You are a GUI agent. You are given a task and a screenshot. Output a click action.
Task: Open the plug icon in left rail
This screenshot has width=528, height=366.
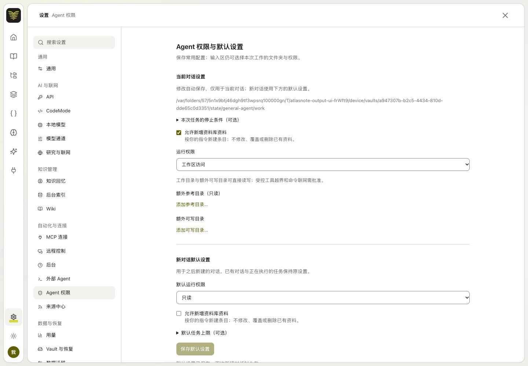pyautogui.click(x=14, y=171)
